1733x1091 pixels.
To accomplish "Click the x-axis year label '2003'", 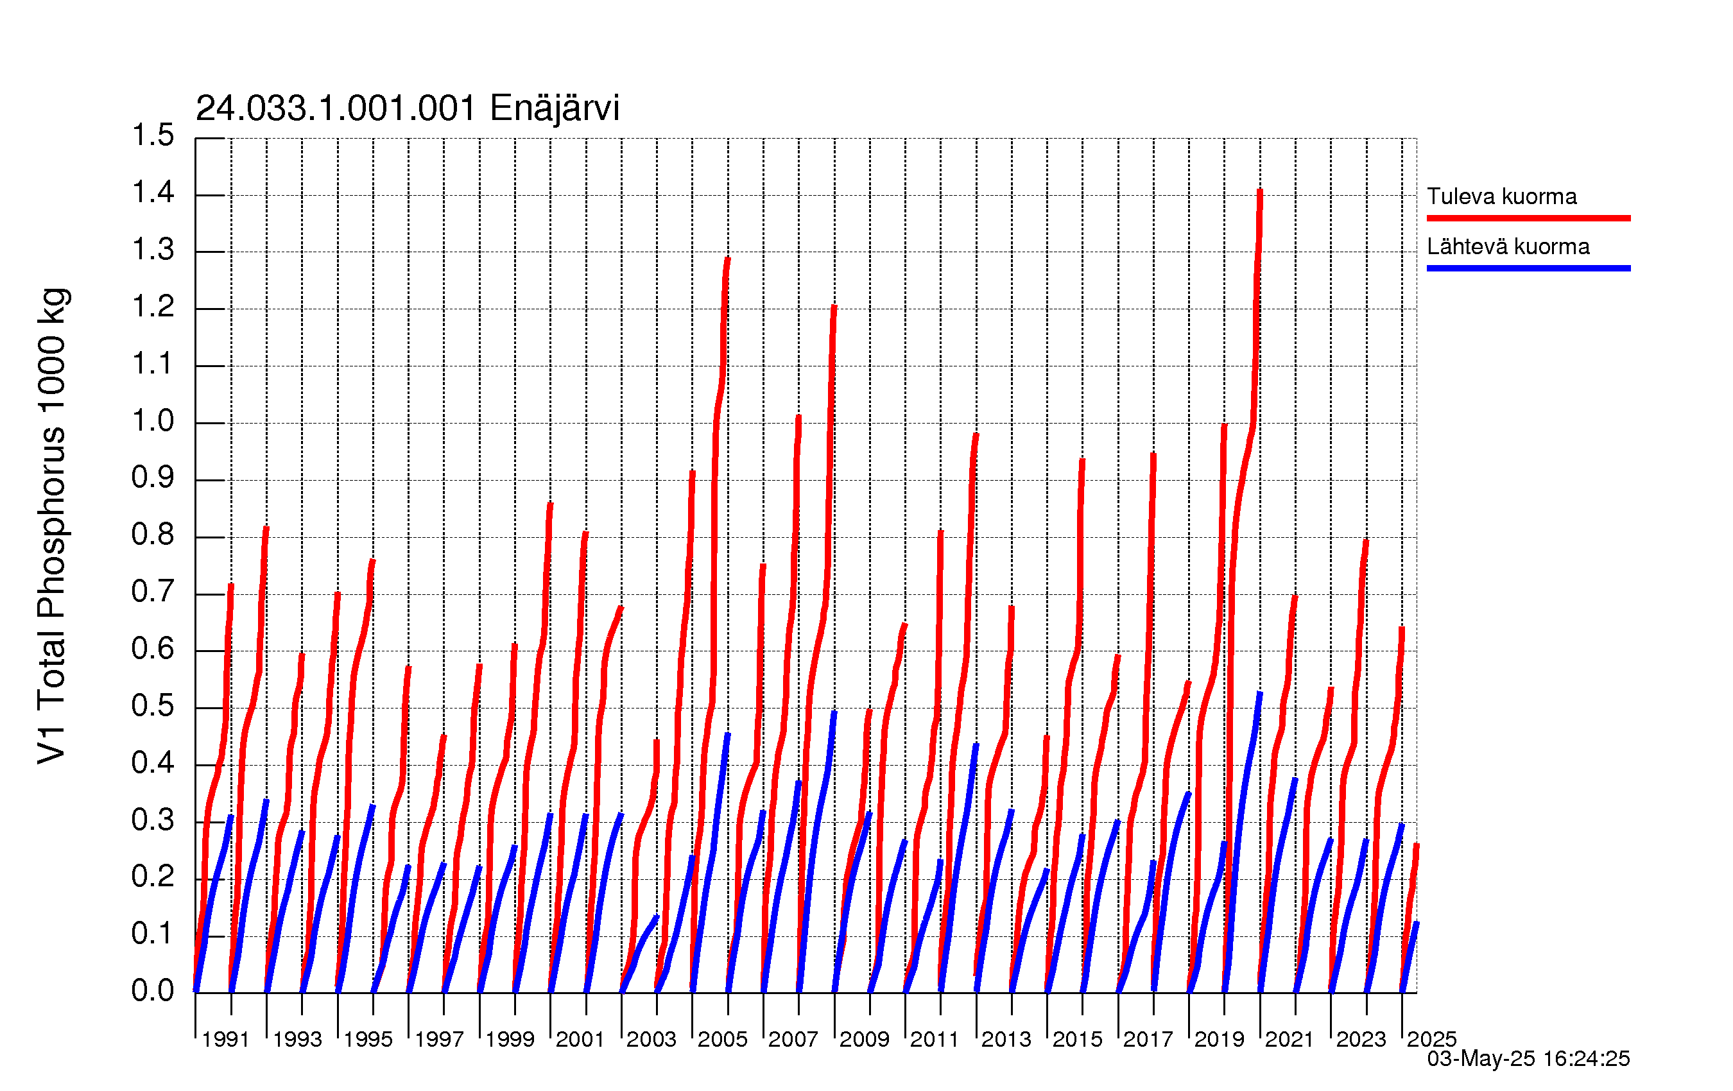I will [x=651, y=1039].
